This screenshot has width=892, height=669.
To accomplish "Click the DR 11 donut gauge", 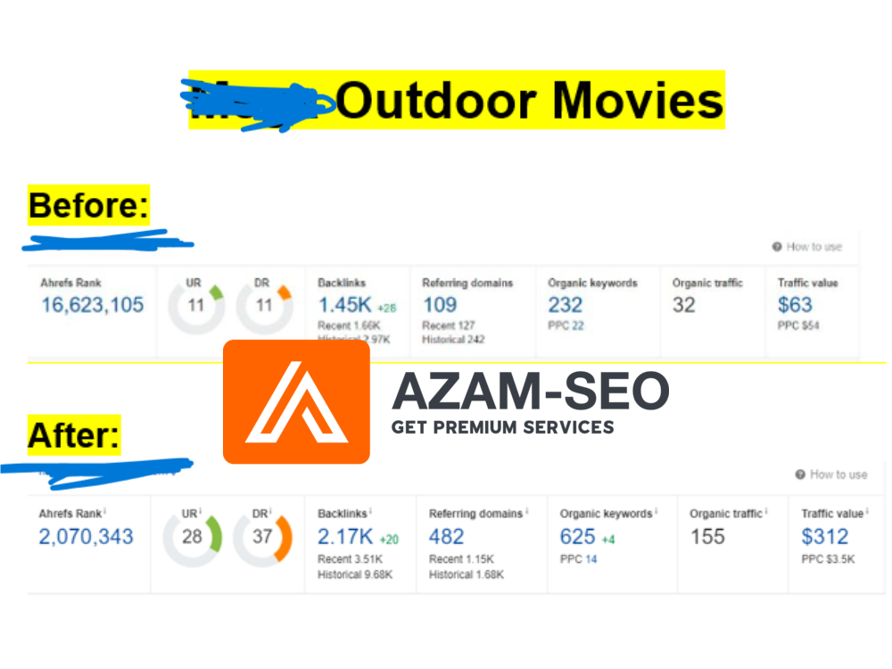I will (264, 305).
